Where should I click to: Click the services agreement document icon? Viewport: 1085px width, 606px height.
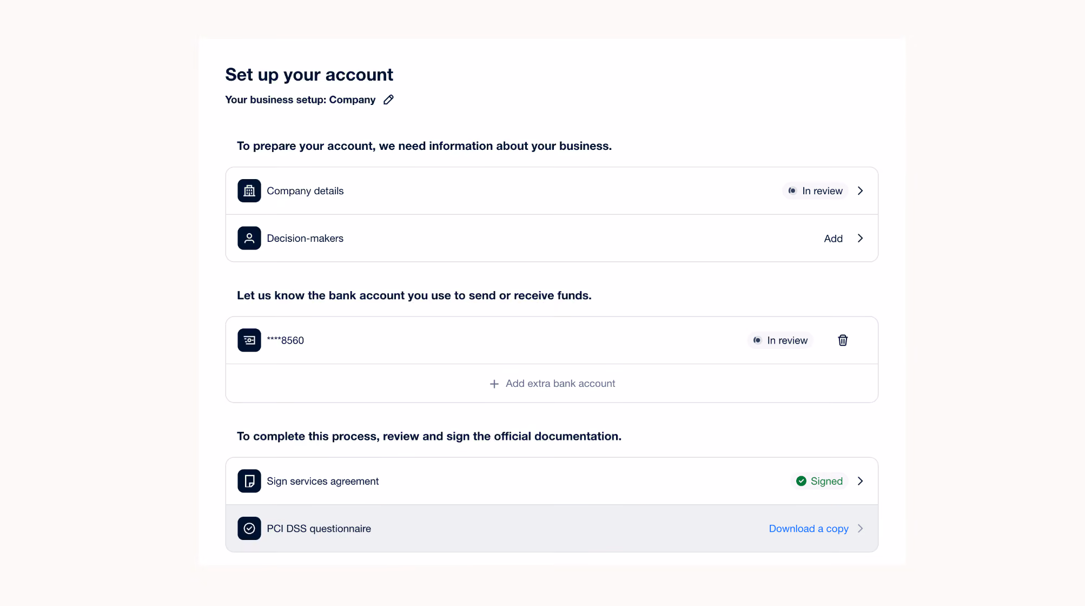(x=249, y=481)
